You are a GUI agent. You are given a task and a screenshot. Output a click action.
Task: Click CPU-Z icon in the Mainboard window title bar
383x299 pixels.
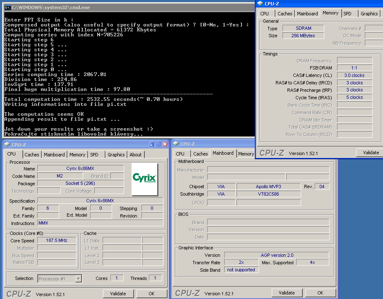[x=176, y=144]
